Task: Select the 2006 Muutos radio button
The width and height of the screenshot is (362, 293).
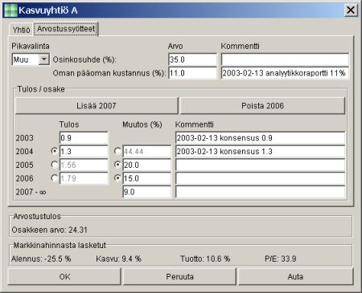Action: [x=117, y=178]
